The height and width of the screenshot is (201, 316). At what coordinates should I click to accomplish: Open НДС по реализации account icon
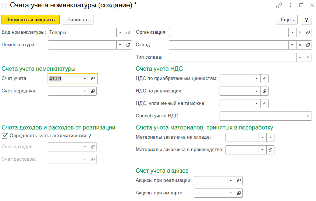coord(264,91)
